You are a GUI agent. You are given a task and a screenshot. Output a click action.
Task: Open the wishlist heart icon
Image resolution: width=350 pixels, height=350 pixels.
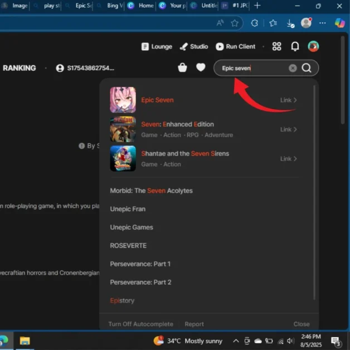(x=201, y=67)
